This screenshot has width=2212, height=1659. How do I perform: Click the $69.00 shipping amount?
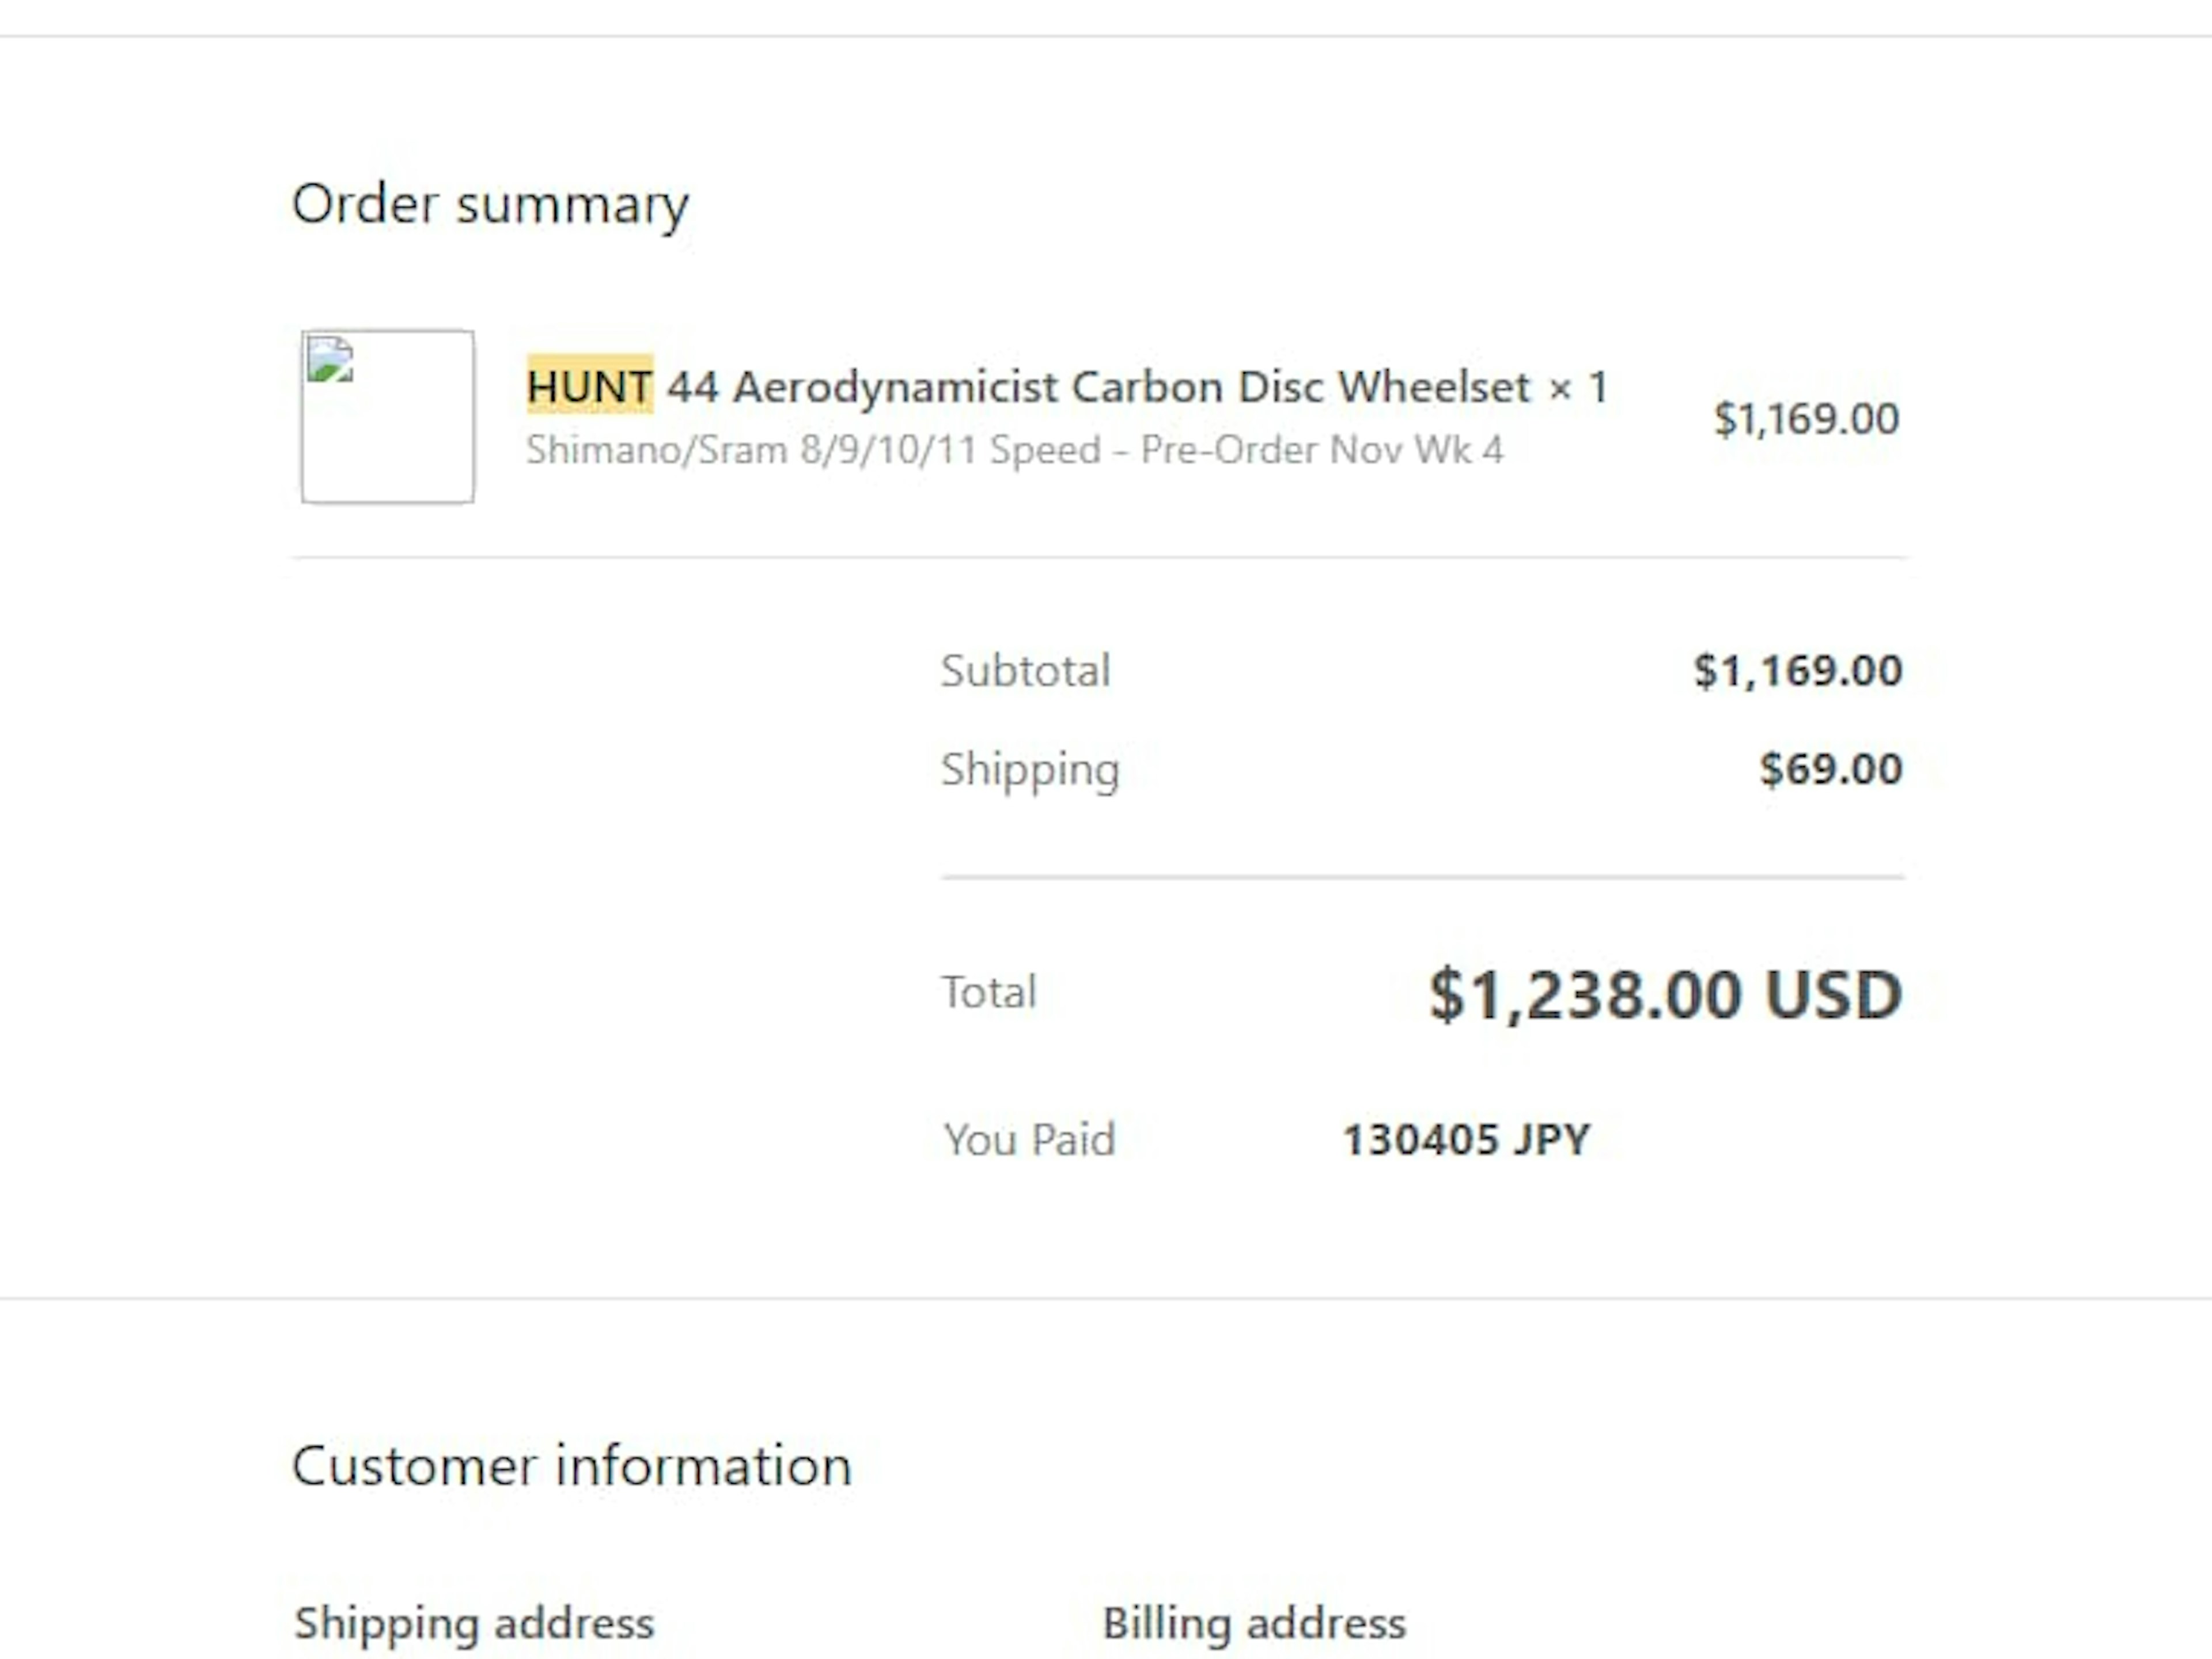(x=1830, y=768)
